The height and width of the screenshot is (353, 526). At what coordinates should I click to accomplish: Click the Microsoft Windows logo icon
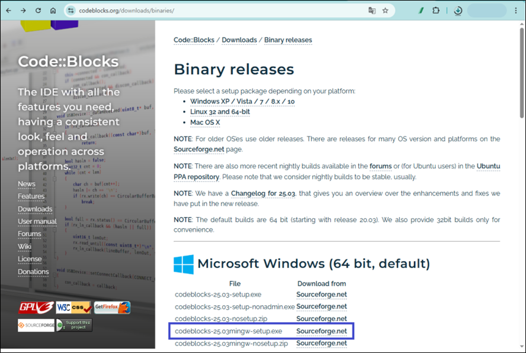coord(184,264)
